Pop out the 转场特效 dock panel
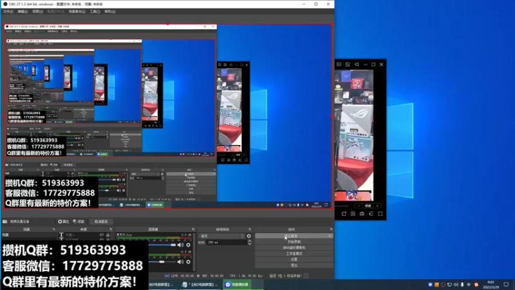This screenshot has width=515, height=290. tap(250, 229)
